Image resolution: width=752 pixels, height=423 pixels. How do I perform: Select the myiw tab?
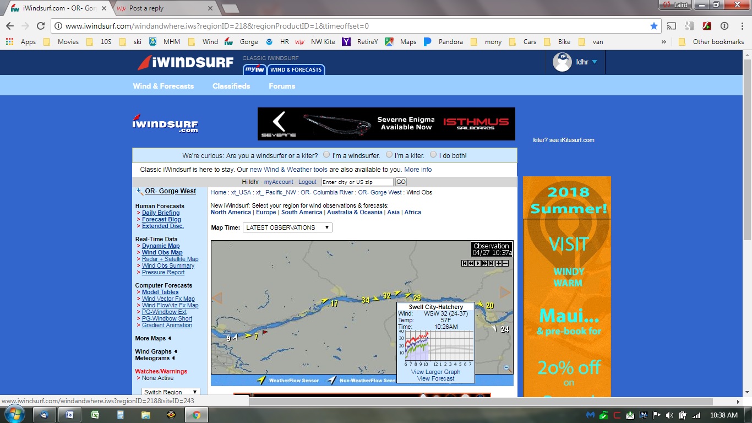tap(254, 69)
